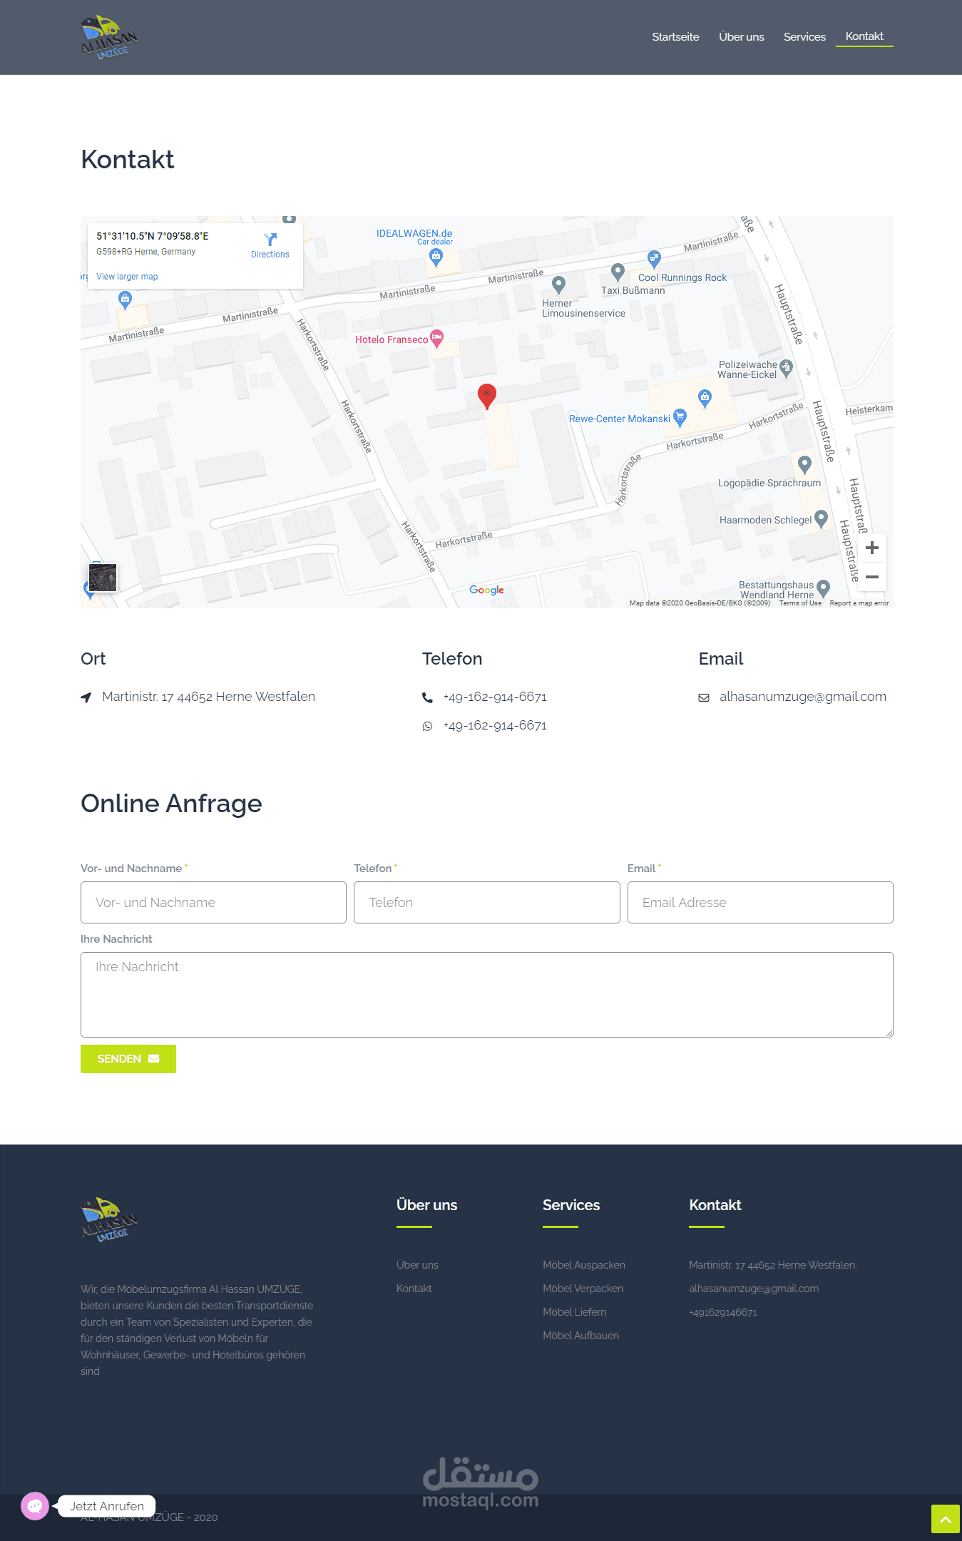Click the Jetzt Anrufen label
Screen dimensions: 962x1541
pyautogui.click(x=107, y=1506)
